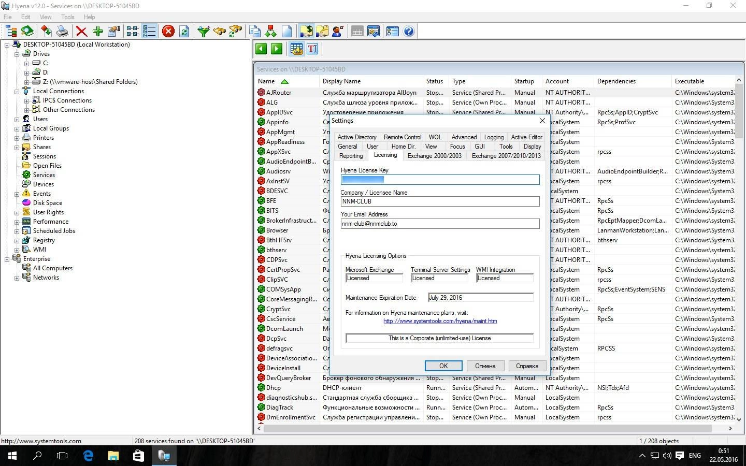Viewport: 746px width, 466px height.
Task: Click the green funnel filter icon
Action: coord(204,32)
